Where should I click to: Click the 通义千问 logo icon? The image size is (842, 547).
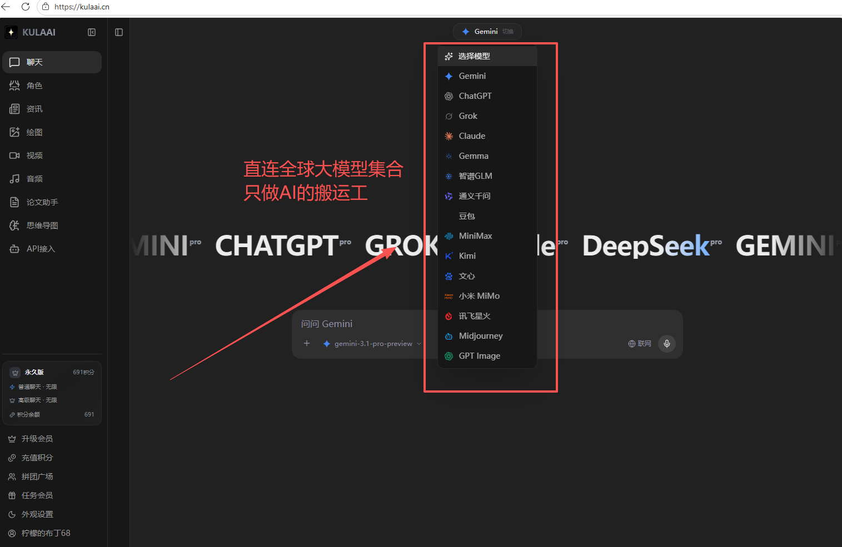(449, 196)
